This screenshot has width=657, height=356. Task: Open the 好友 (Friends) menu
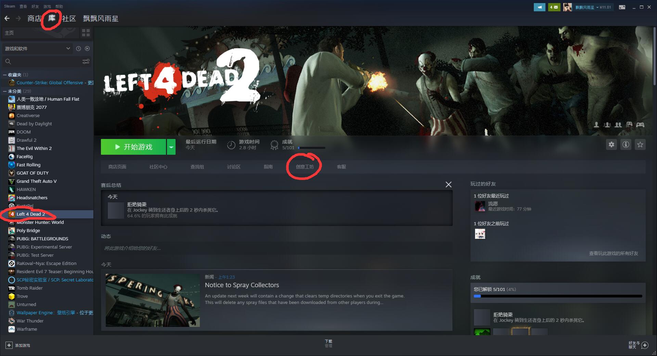(x=35, y=6)
